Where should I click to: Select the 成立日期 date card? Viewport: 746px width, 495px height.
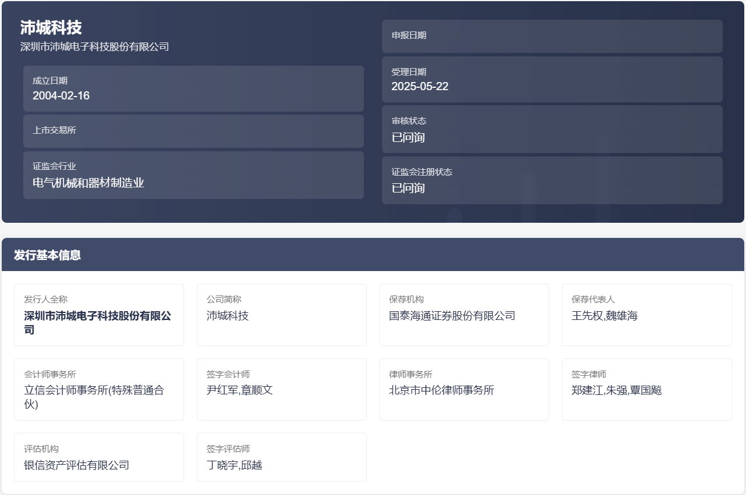click(193, 88)
